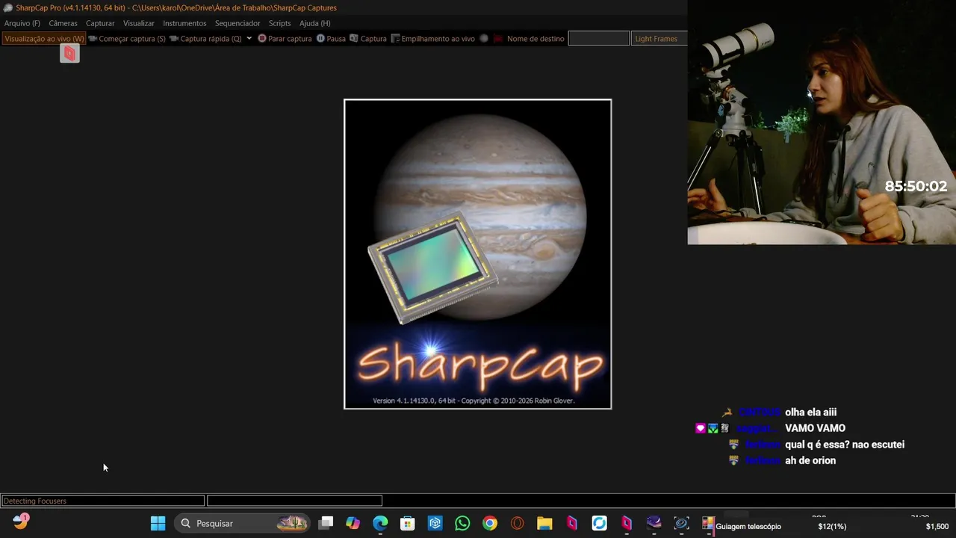Open the Ajuda (H) menu

pos(314,23)
